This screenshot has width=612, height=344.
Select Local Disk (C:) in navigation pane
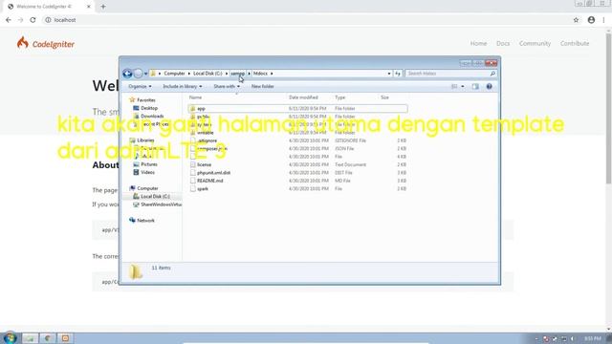coord(155,196)
